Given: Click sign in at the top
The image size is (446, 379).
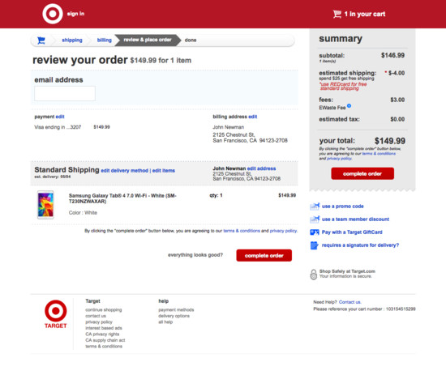Looking at the screenshot, I should pyautogui.click(x=75, y=14).
